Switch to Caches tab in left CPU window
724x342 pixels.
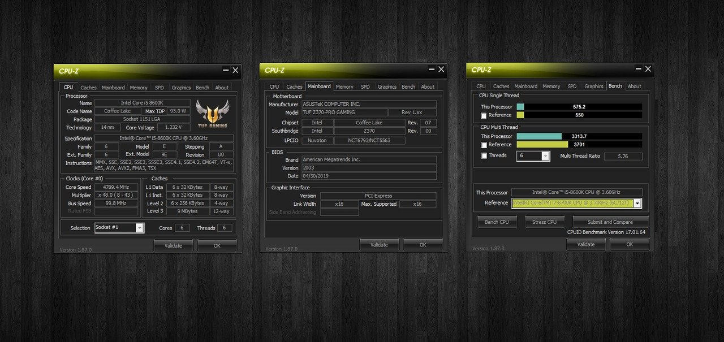[x=88, y=88]
